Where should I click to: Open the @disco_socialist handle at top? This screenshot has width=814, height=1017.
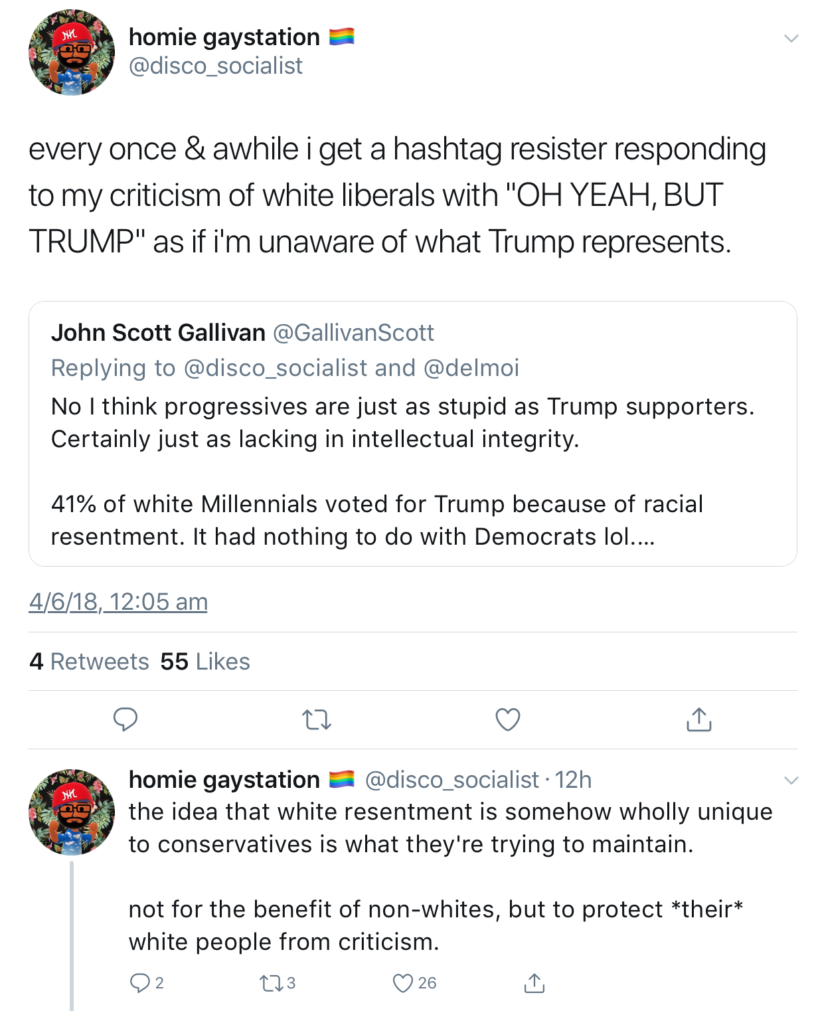(216, 66)
